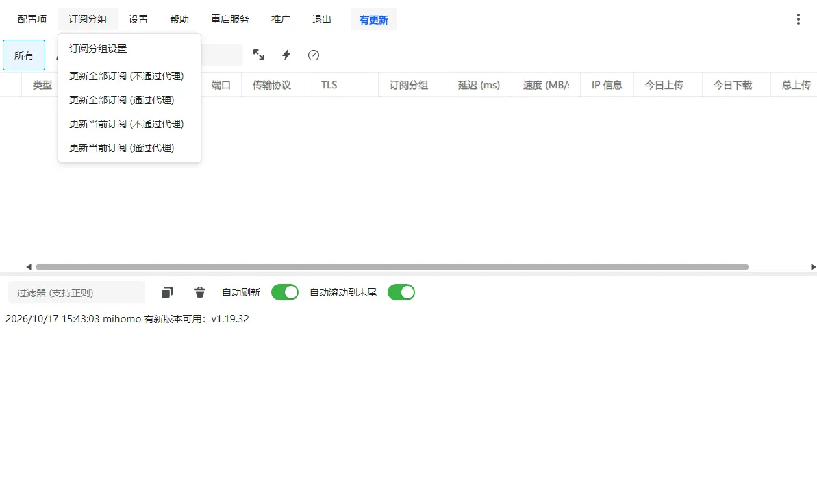
Task: Sort by the IP 信息 column header
Action: pyautogui.click(x=607, y=85)
